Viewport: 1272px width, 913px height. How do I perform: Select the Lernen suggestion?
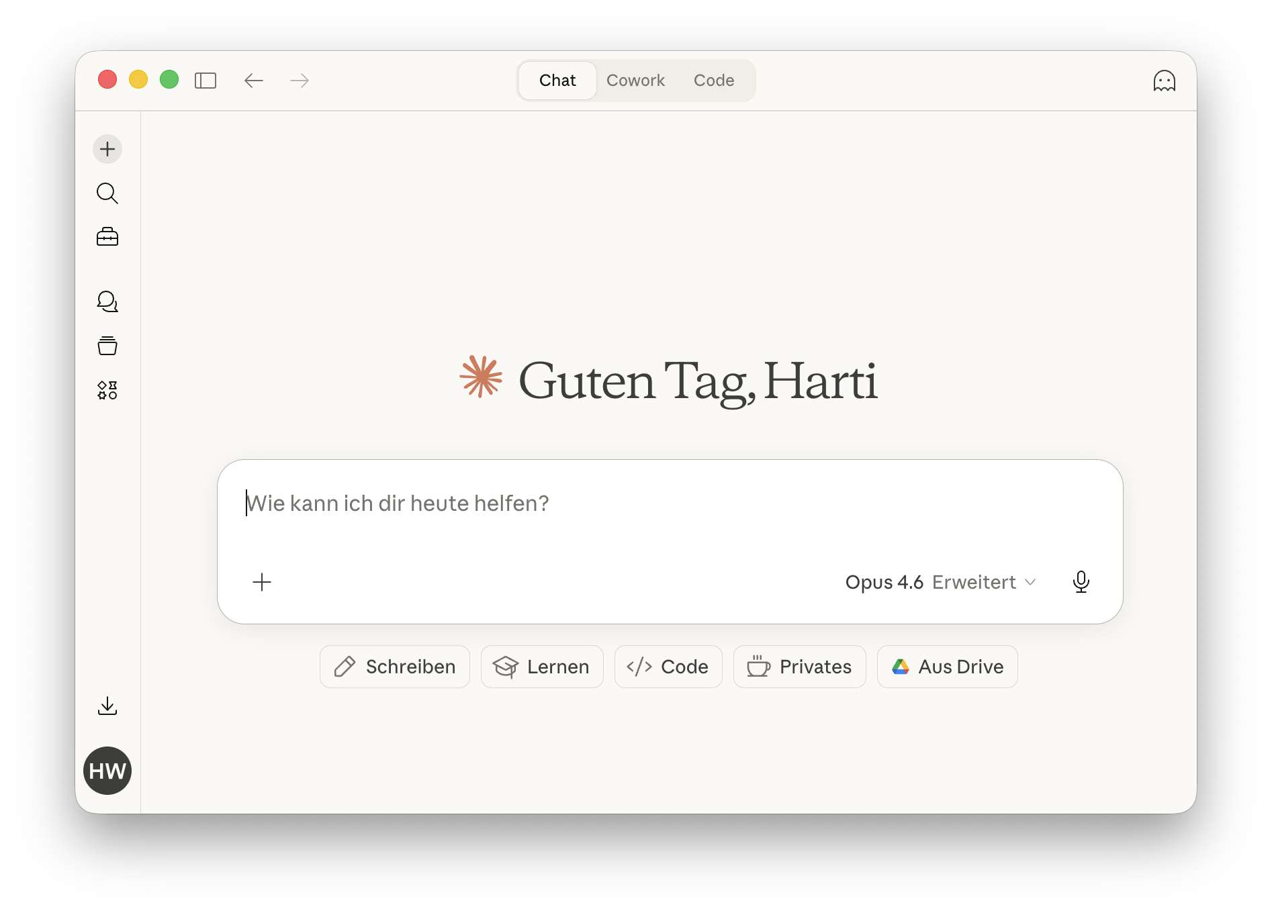pos(541,667)
